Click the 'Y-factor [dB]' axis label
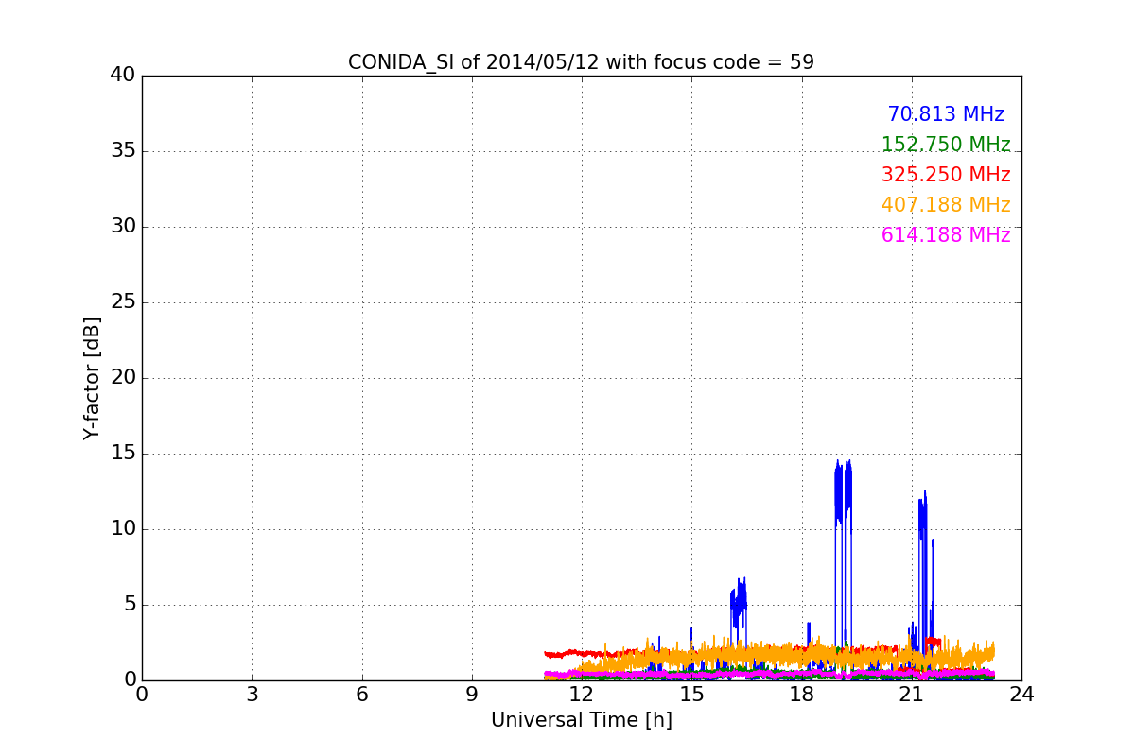The image size is (1135, 756). click(92, 378)
